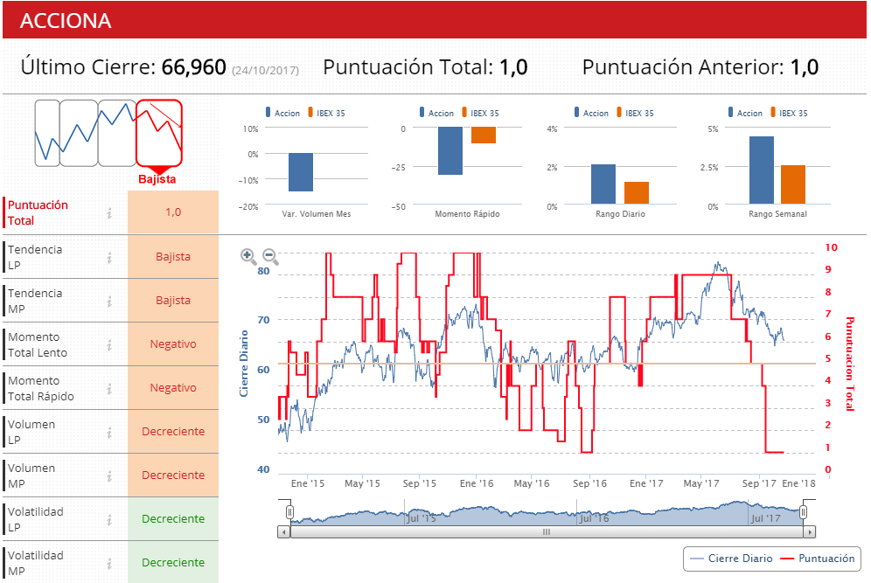Open info icon for Tendencia MP

click(x=109, y=301)
